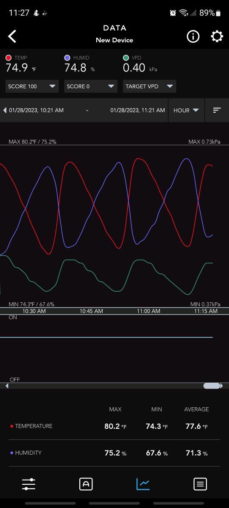Open the sort/filter lines icon

pyautogui.click(x=217, y=110)
